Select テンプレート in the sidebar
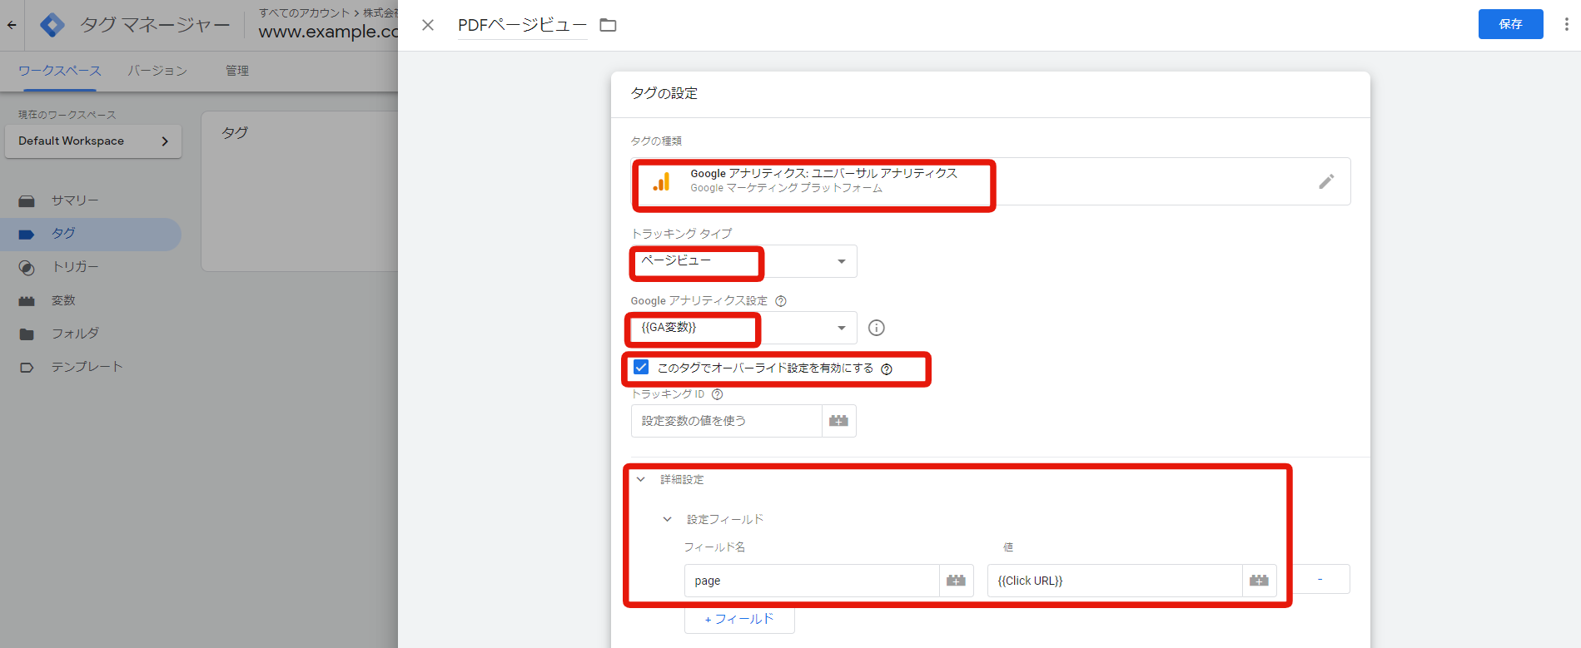The width and height of the screenshot is (1581, 648). tap(90, 367)
